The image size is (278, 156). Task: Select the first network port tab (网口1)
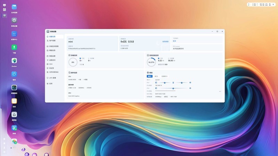(150, 76)
